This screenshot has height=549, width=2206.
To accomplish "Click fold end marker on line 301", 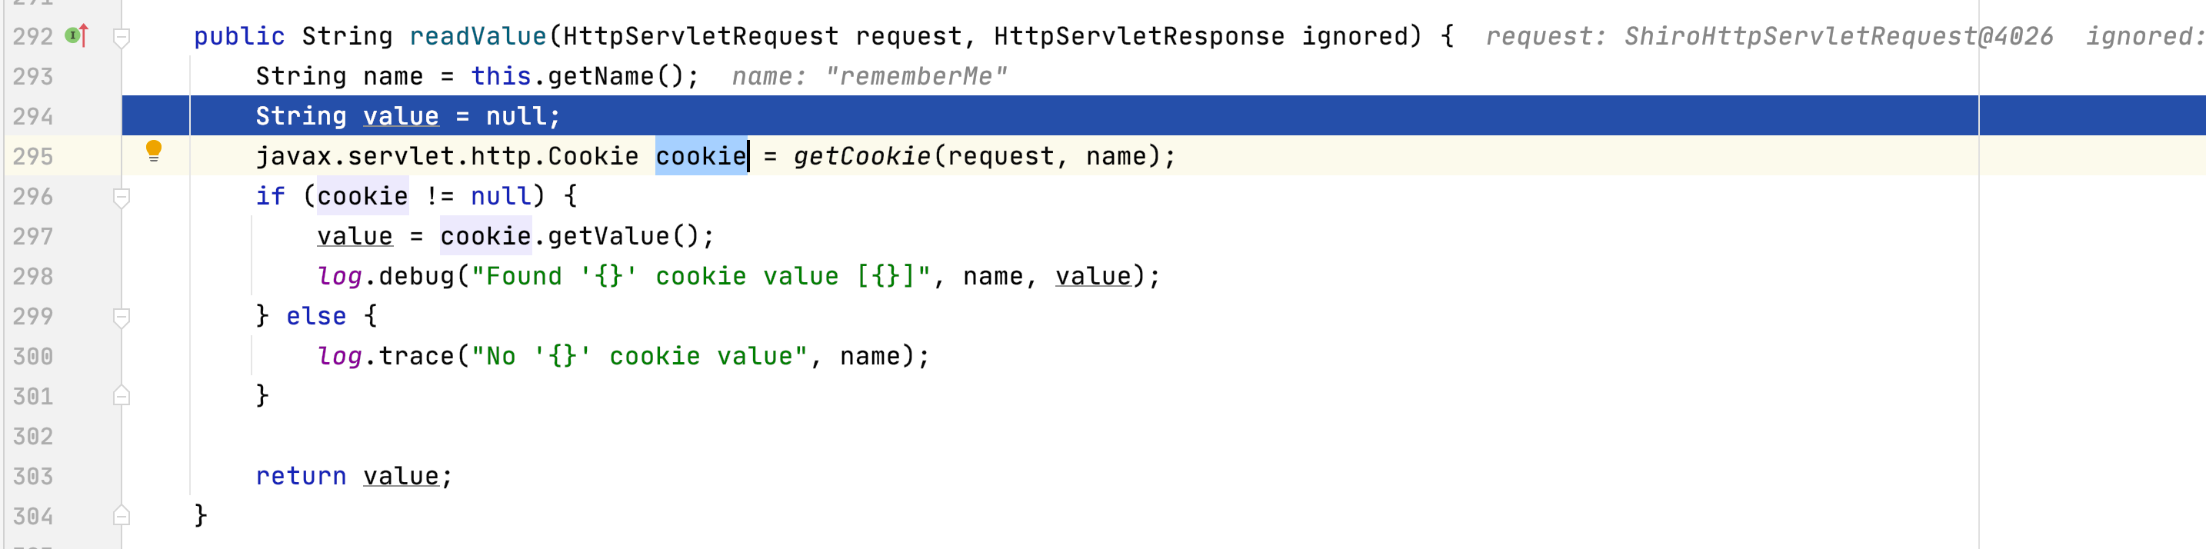I will point(122,396).
